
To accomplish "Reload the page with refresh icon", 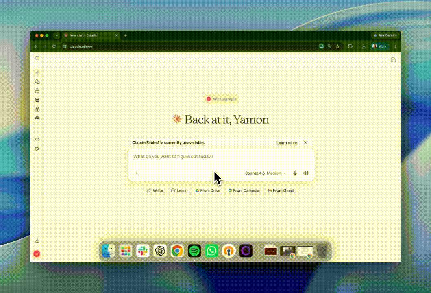I will (x=54, y=46).
